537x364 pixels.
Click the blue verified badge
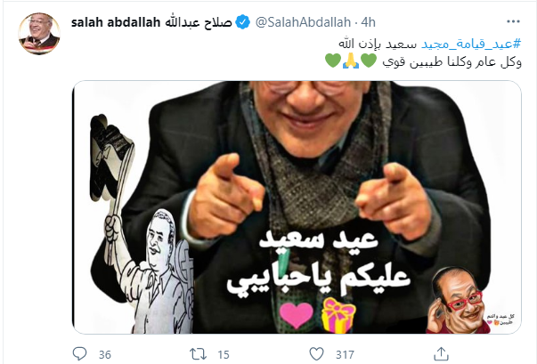(243, 22)
